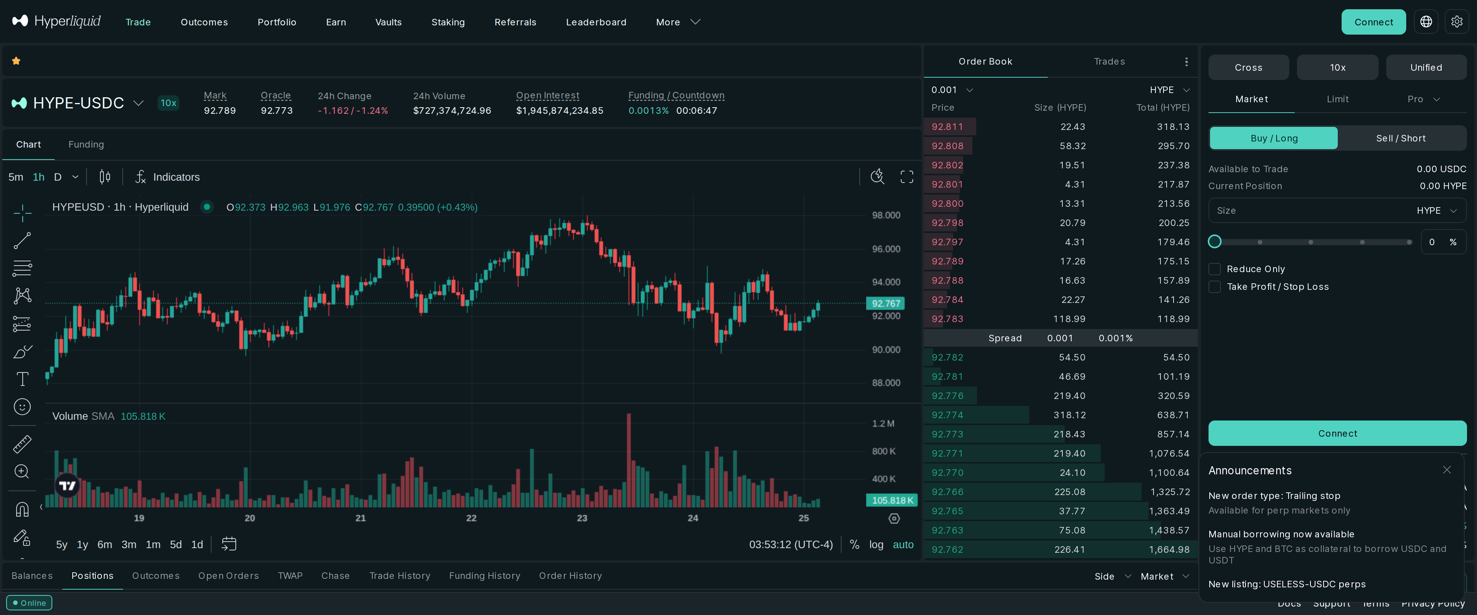Click the Unified account button
Image resolution: width=1477 pixels, height=615 pixels.
click(1426, 67)
